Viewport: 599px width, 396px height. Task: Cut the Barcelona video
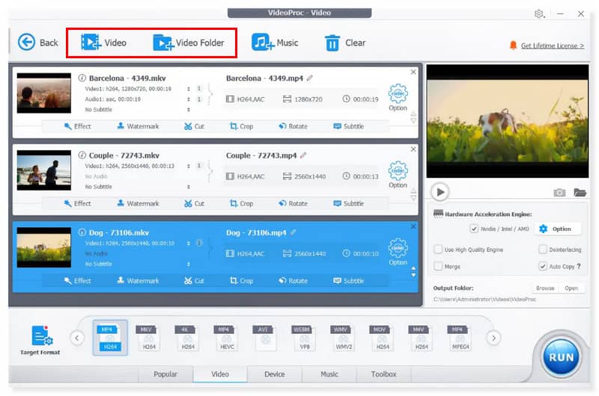194,126
